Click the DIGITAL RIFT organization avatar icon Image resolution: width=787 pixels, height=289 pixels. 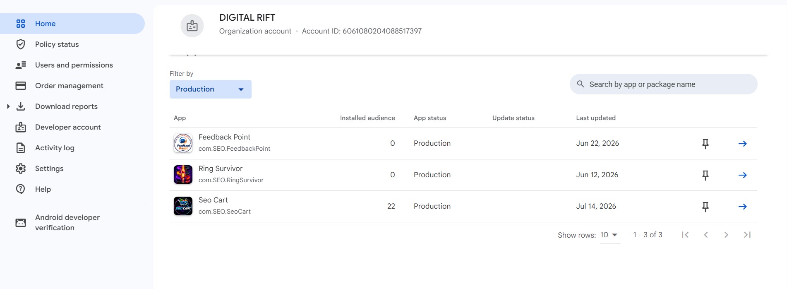tap(192, 26)
